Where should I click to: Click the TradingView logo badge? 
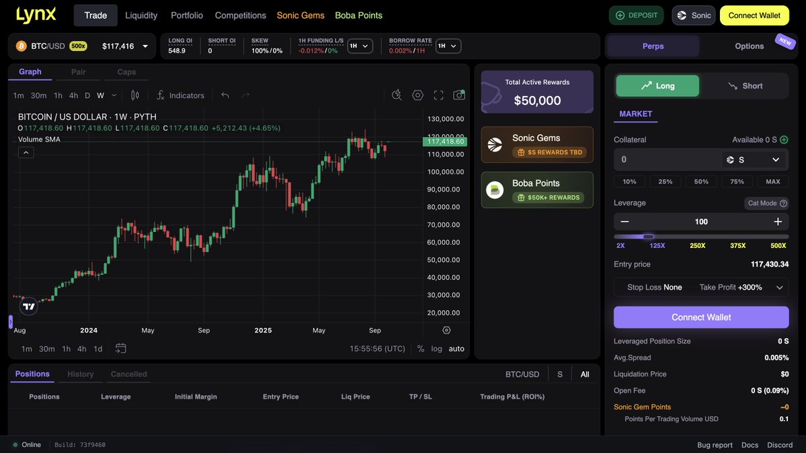tap(29, 306)
